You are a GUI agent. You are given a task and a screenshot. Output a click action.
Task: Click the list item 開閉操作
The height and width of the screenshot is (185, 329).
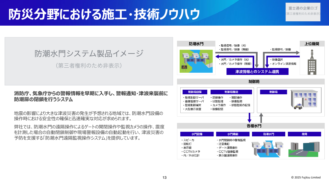pos(236,98)
